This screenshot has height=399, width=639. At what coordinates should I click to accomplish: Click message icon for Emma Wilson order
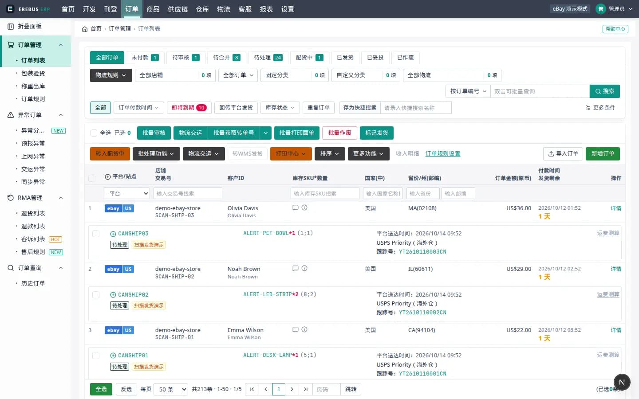click(296, 329)
